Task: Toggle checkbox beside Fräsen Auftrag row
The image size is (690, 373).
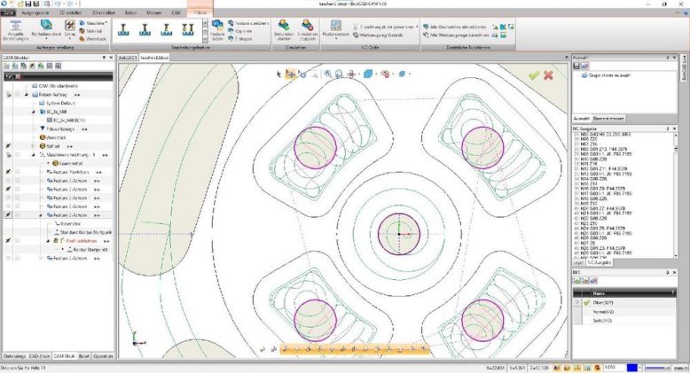Action: [x=16, y=94]
